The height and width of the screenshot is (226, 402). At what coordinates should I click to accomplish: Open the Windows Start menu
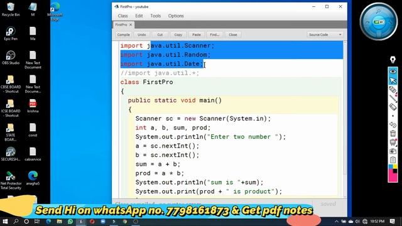coord(5,222)
